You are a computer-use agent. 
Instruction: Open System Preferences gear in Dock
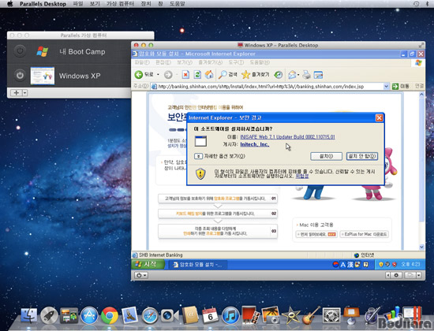click(x=331, y=315)
